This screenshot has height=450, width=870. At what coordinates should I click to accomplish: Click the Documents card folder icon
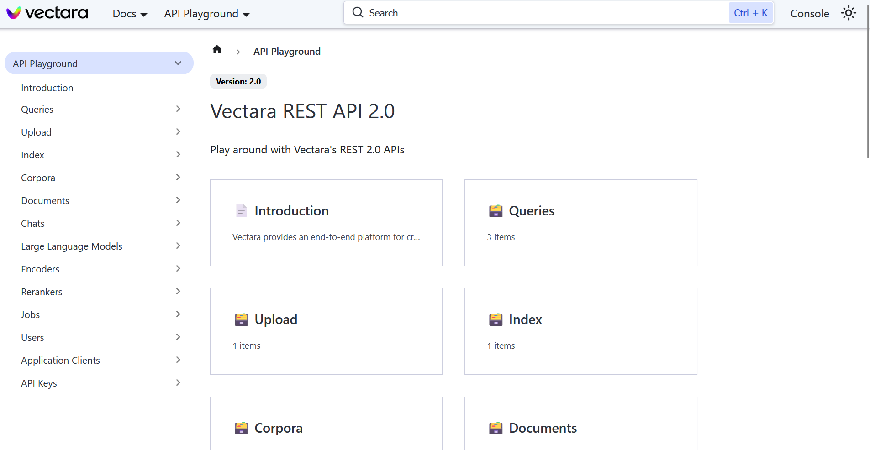tap(496, 428)
